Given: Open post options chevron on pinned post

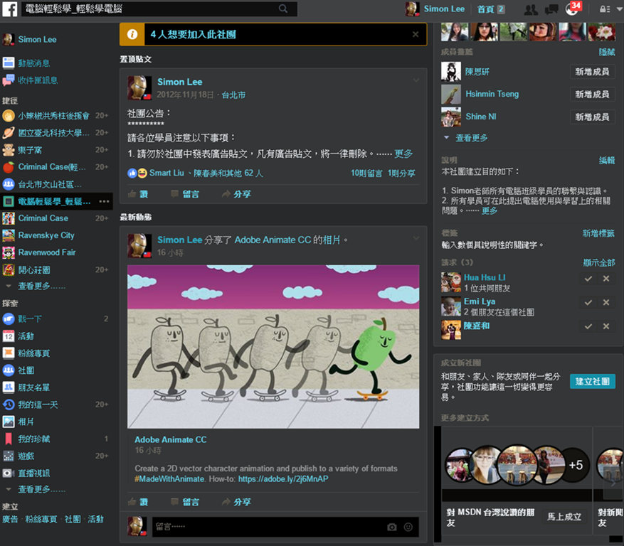Looking at the screenshot, I should 416,80.
